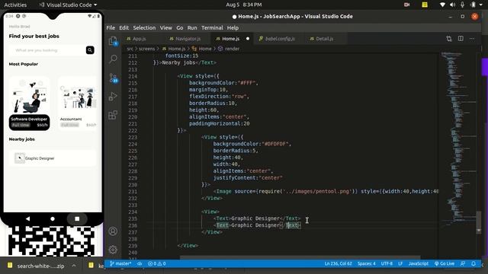Open Source Control view in activity bar

click(x=113, y=78)
